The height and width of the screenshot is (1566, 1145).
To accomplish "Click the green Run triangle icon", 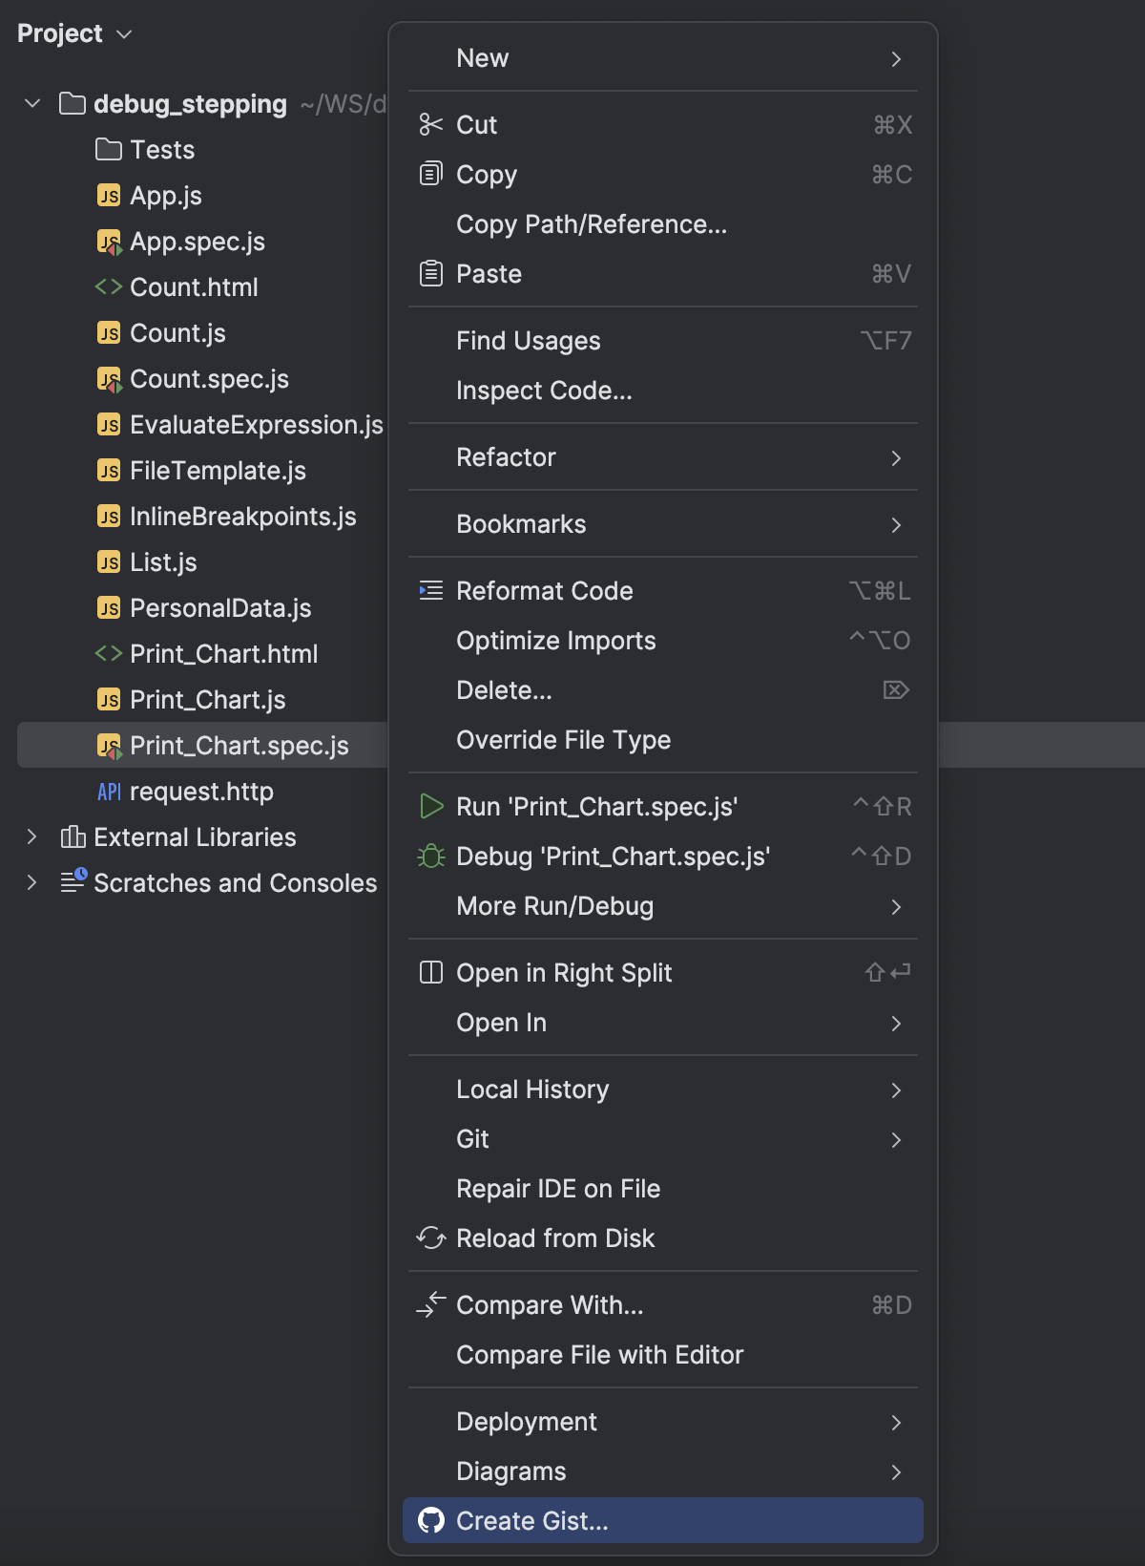I will pos(431,807).
